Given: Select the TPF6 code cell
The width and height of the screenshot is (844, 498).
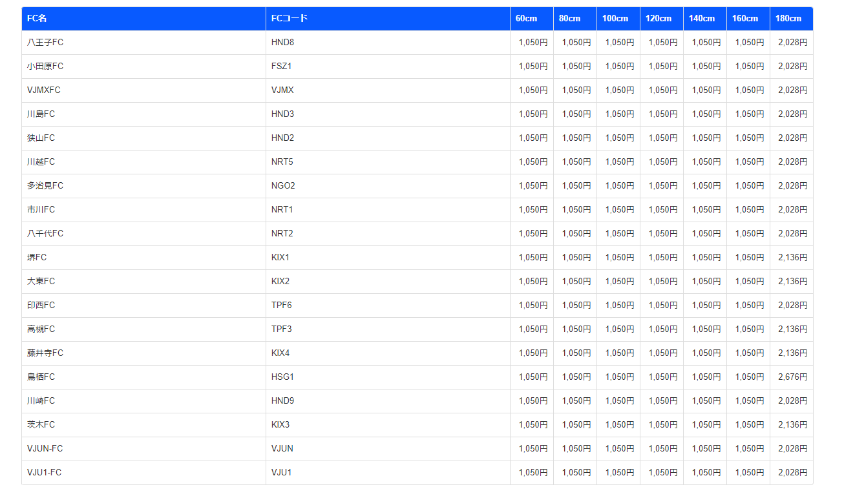Looking at the screenshot, I should (282, 306).
